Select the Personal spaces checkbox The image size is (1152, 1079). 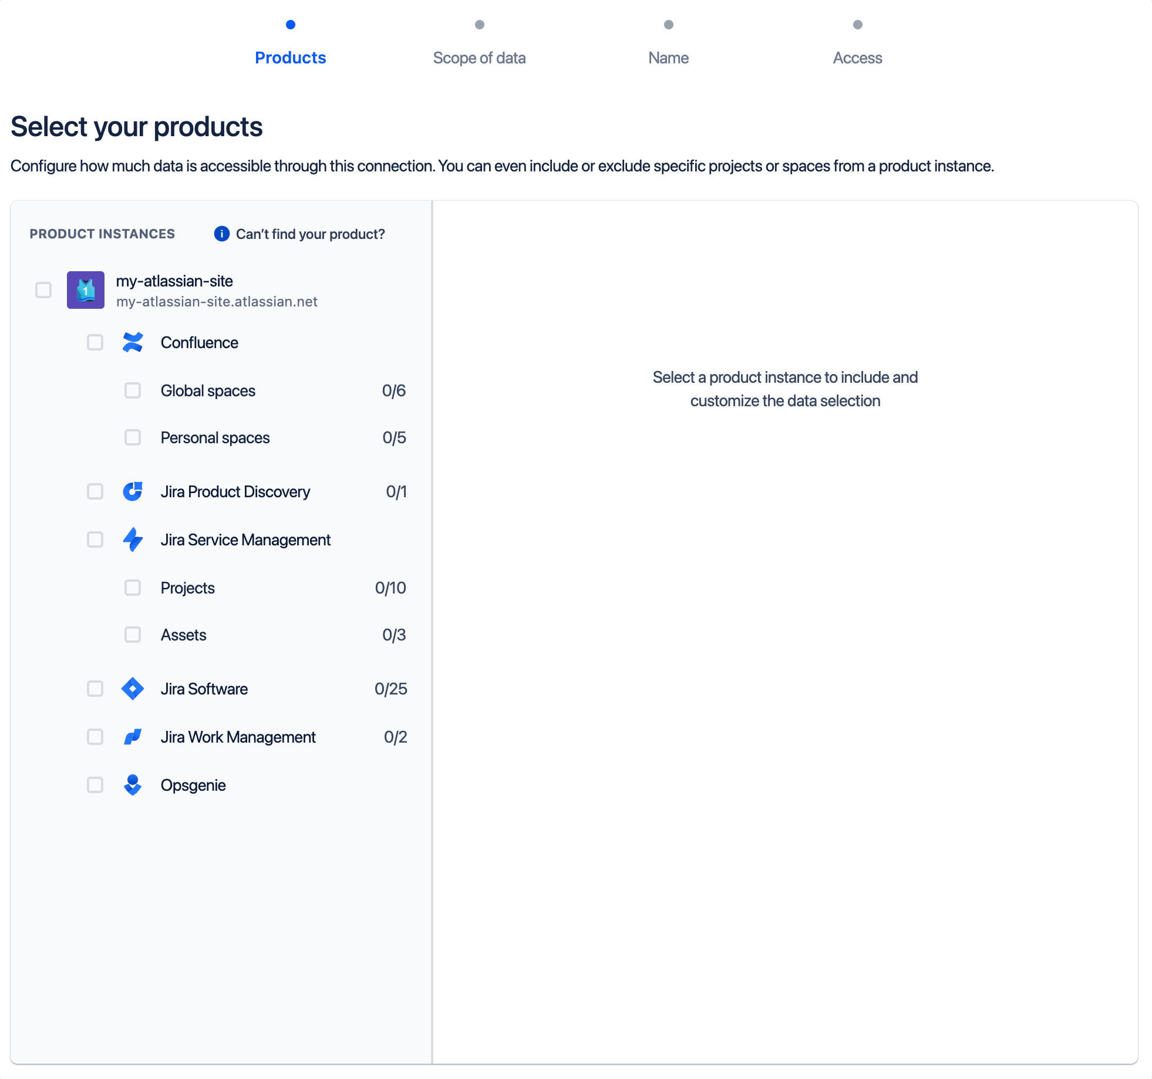133,437
